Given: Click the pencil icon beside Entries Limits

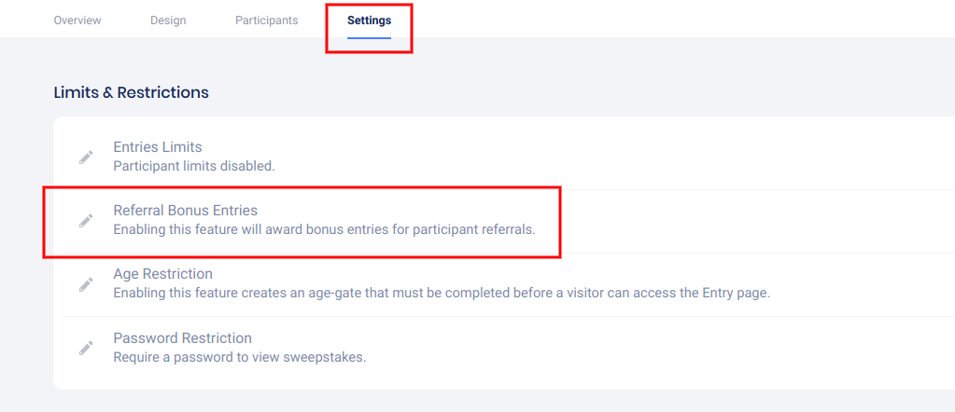Looking at the screenshot, I should (x=86, y=158).
